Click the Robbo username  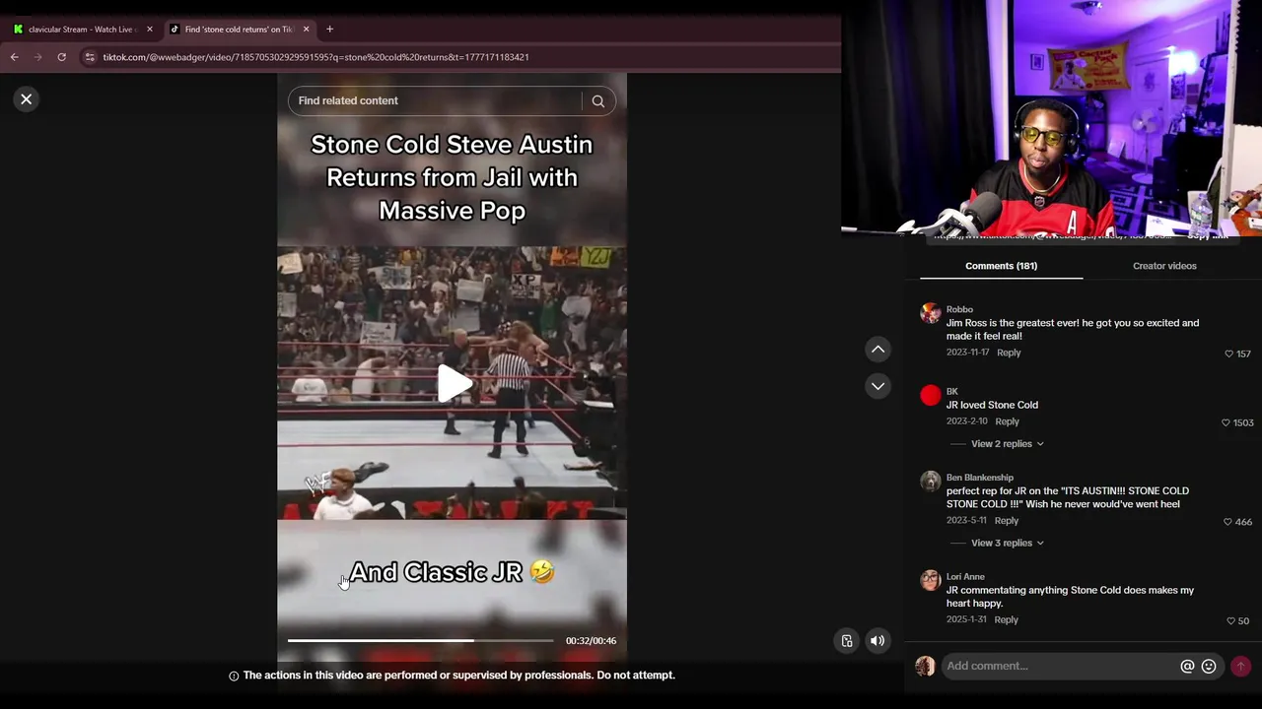coord(959,309)
